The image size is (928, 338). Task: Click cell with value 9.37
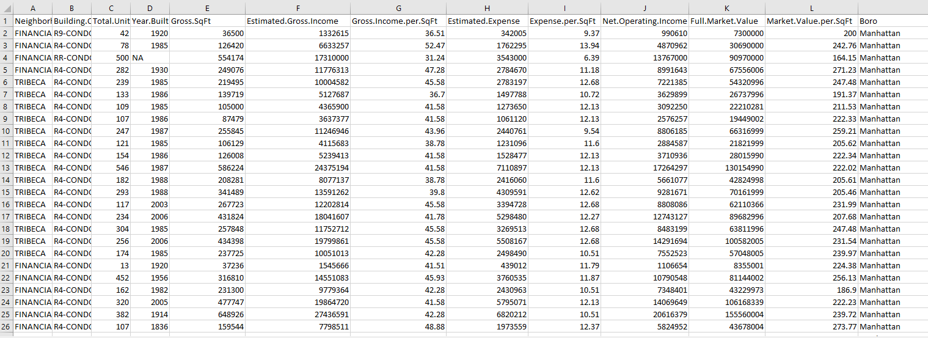(564, 33)
